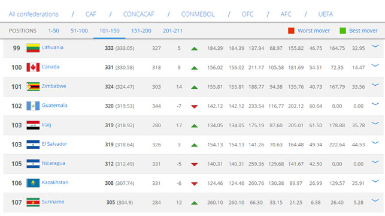
Task: Select the All confederations filter
Action: [x=34, y=14]
